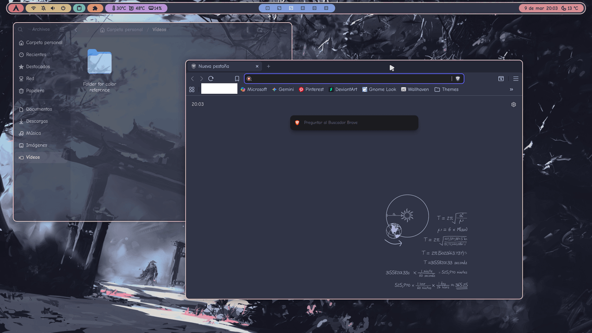Switch to the first workspace indicator
Image resolution: width=592 pixels, height=333 pixels.
click(268, 8)
